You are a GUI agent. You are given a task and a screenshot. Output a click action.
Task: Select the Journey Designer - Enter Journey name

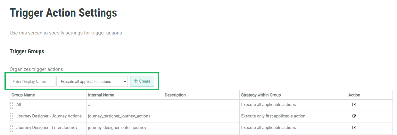pyautogui.click(x=47, y=128)
